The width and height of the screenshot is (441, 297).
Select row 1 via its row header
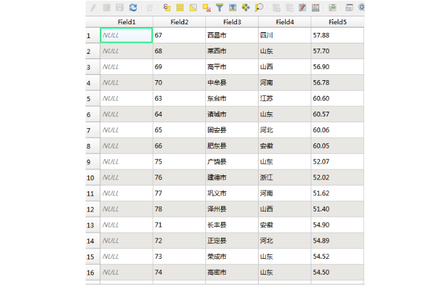(x=93, y=35)
